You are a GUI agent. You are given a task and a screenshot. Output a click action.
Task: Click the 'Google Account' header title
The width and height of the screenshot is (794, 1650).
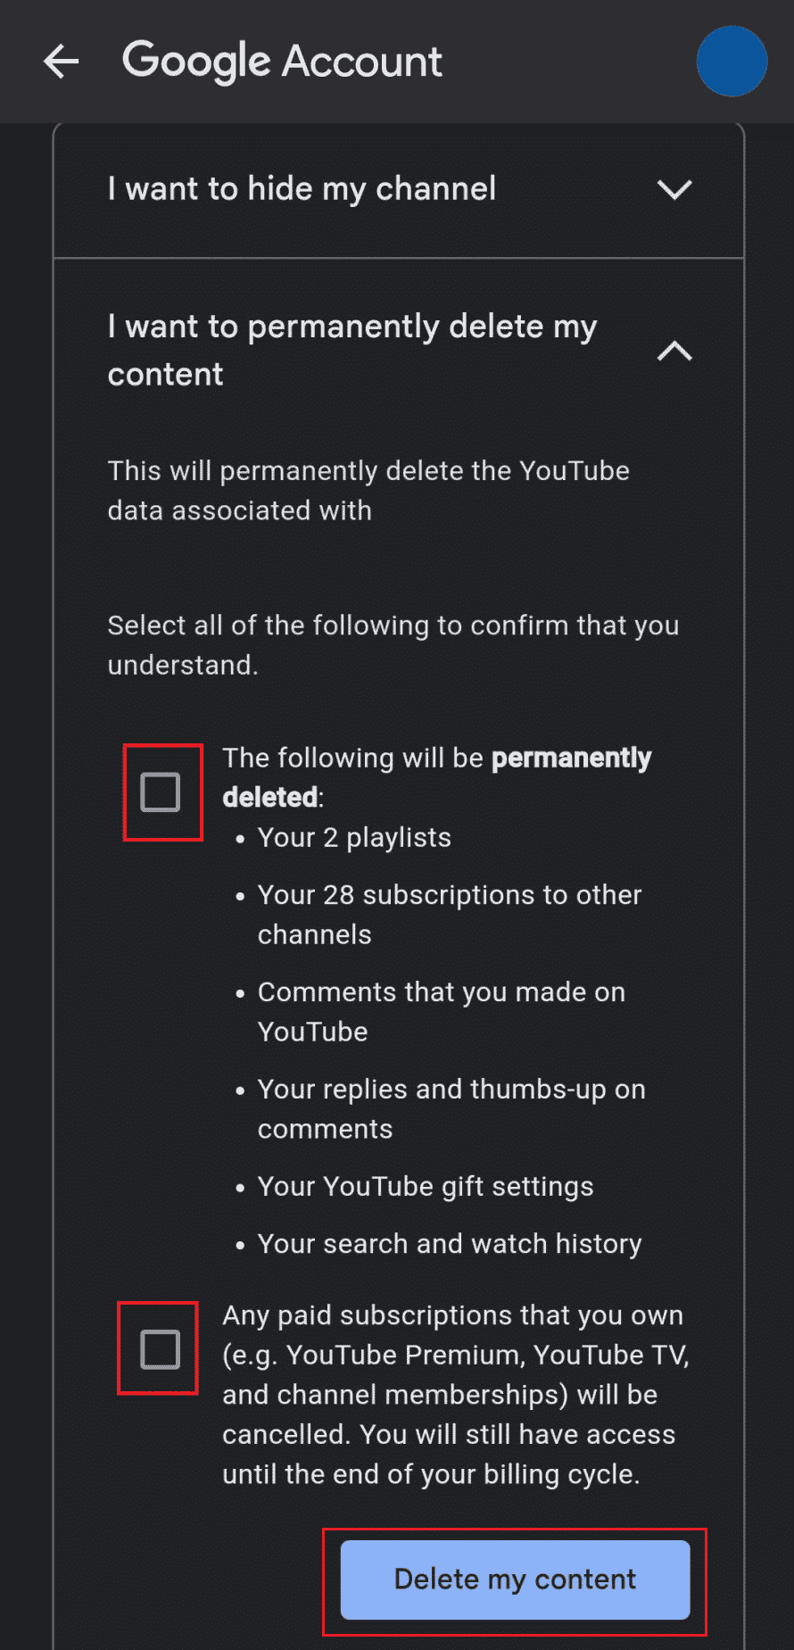click(282, 62)
